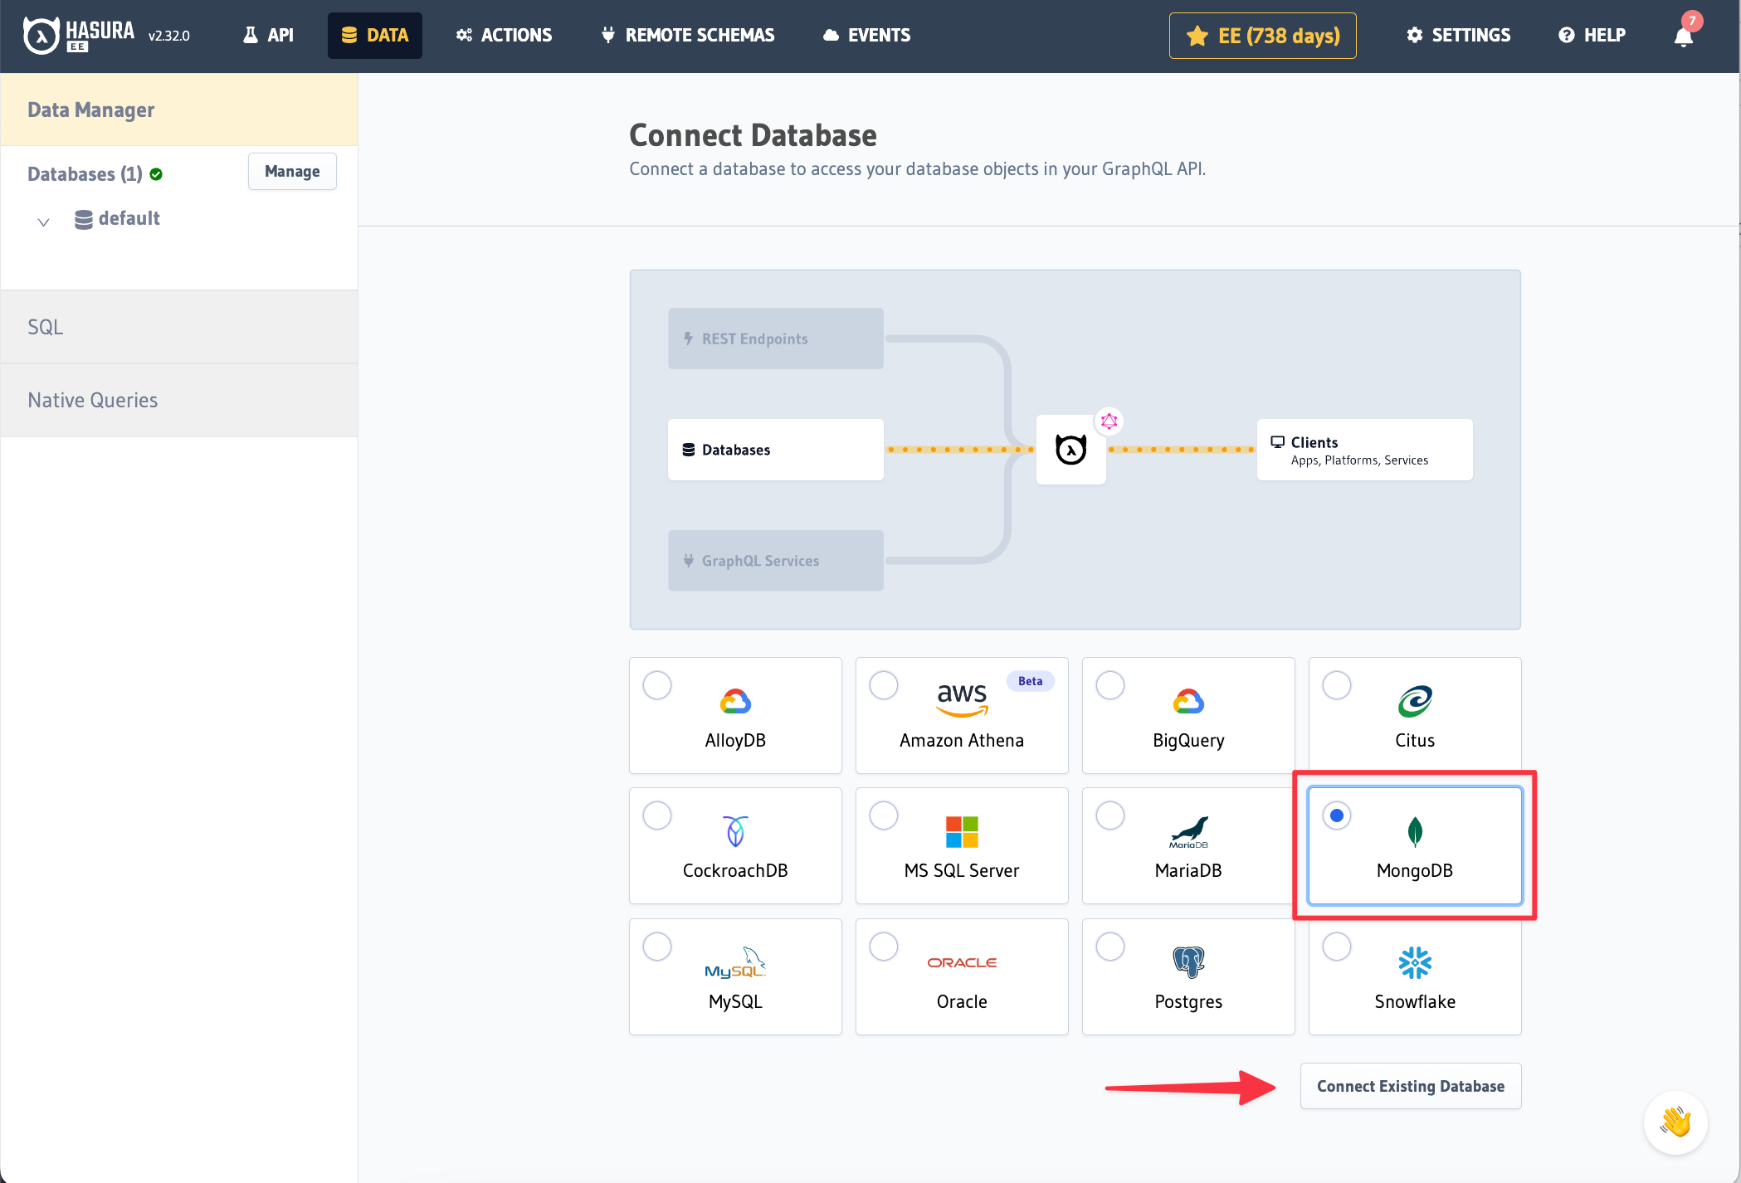Screen dimensions: 1741x1183
Task: Click the EE (738 days) license button
Action: pyautogui.click(x=1263, y=36)
